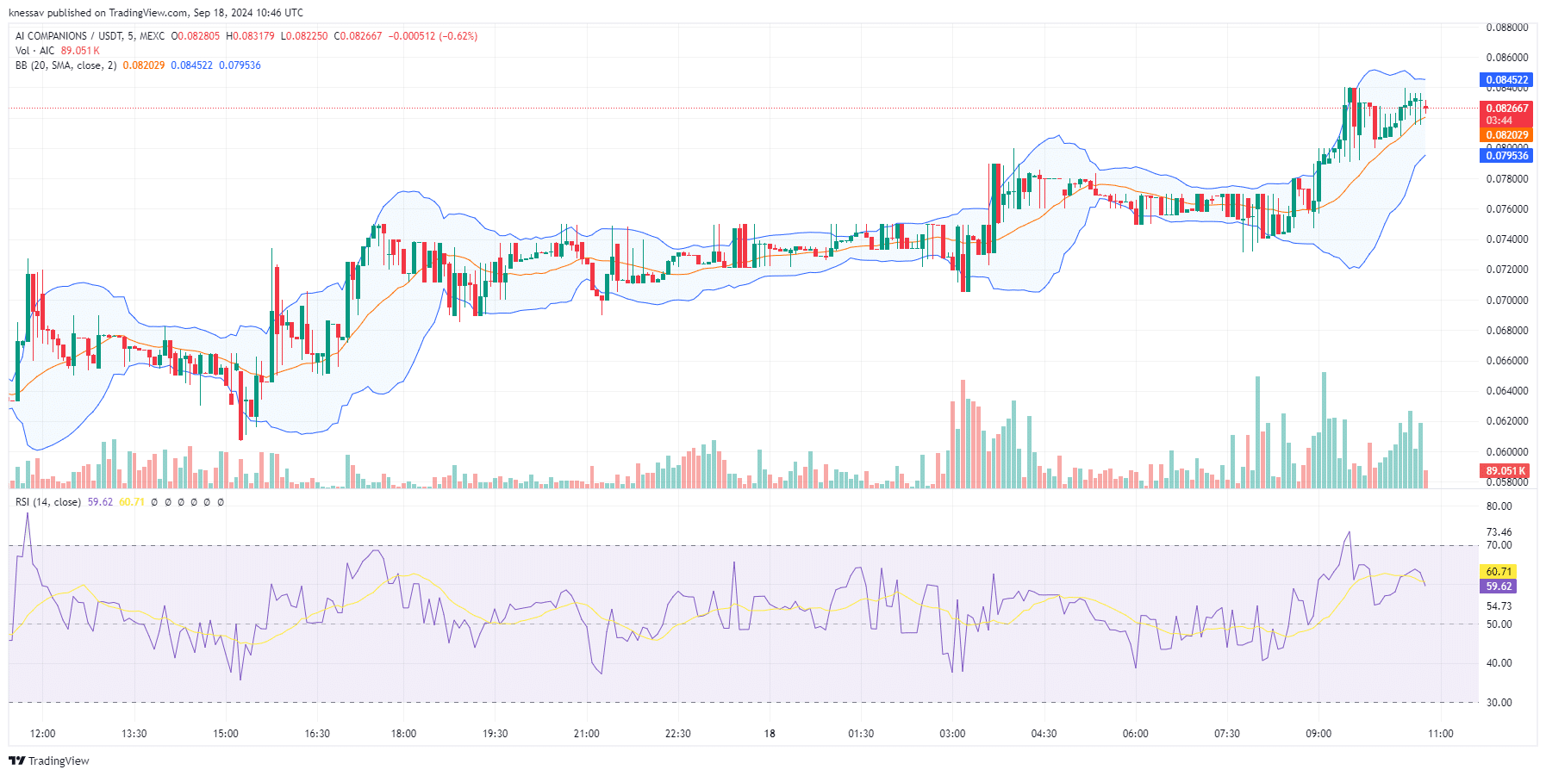
Task: Select the 'AI COMPANIONS / USDT, 5, MEXC' symbol legend
Action: (x=90, y=36)
